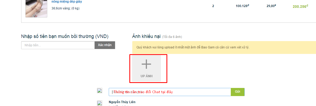Screen dimensions: 316x106
Task: Click the avatar icon next to Nguyễn Thùy Liên
Action: 99,103
